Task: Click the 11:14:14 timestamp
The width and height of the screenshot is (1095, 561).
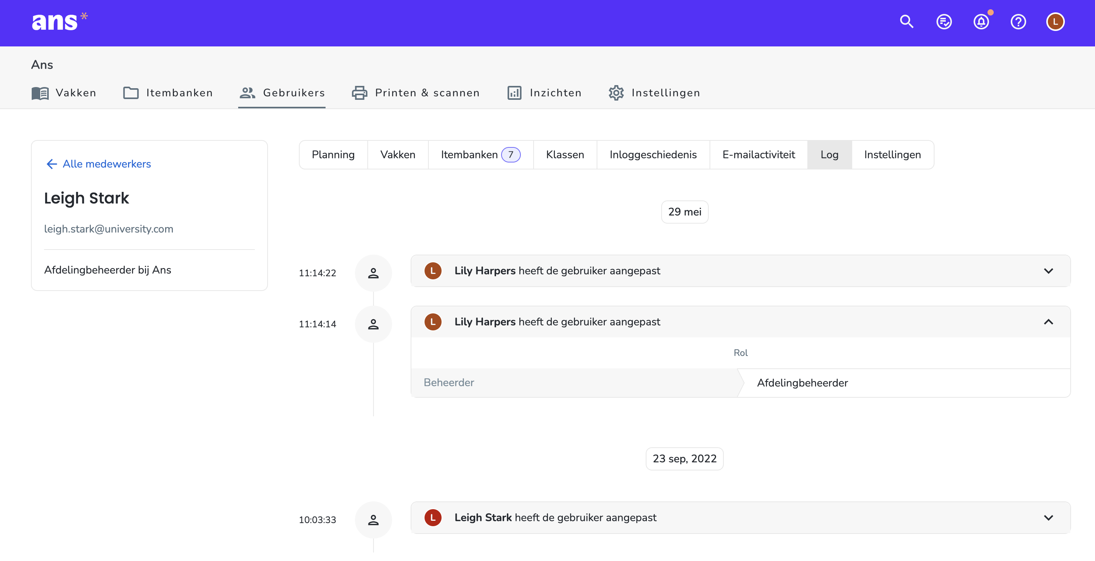Action: tap(317, 324)
